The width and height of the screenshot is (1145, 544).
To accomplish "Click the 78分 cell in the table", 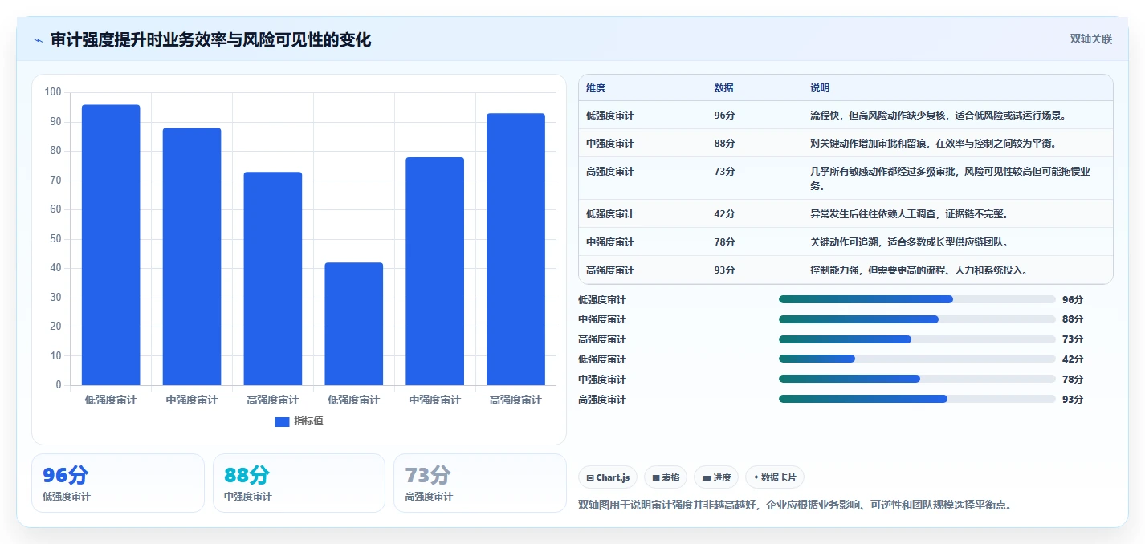I will click(x=724, y=242).
